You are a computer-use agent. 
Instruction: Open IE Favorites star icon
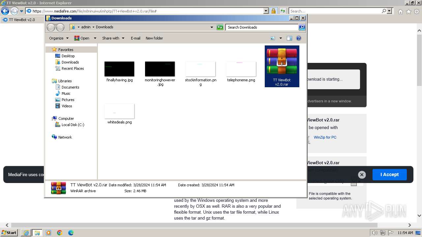(408, 12)
